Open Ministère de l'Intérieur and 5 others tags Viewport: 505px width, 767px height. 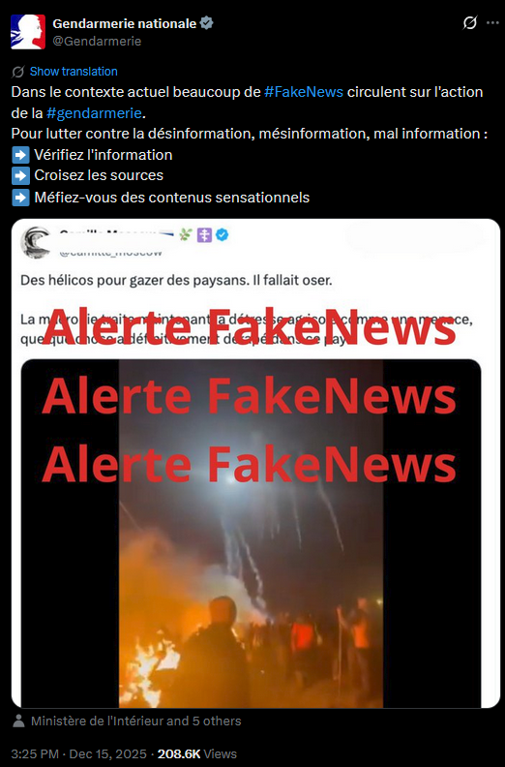135,721
